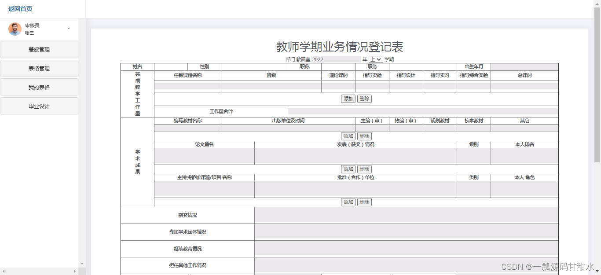Expand the 差旅管理 sidebar section
The width and height of the screenshot is (601, 275).
tap(39, 49)
